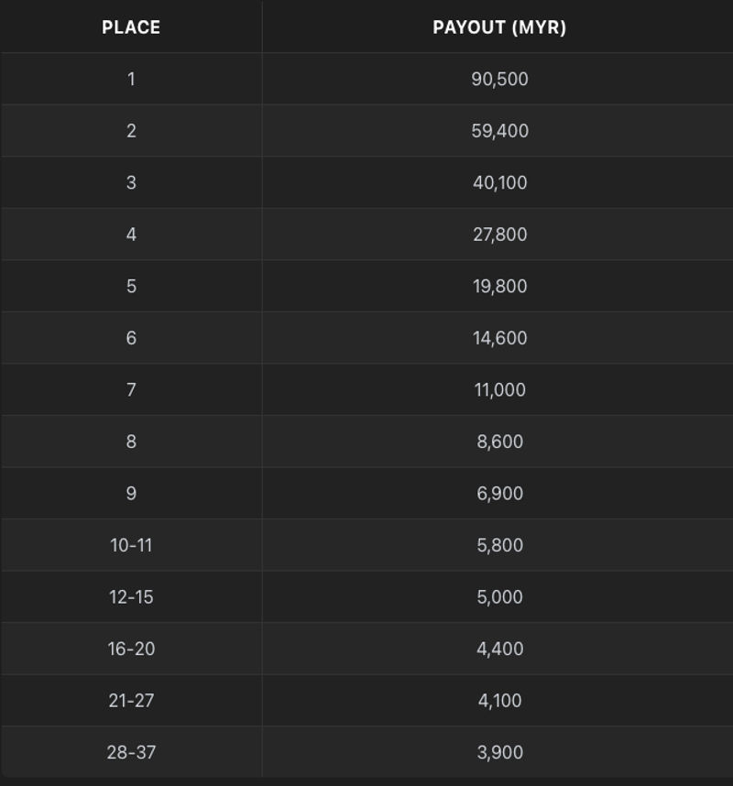Viewport: 733px width, 786px height.
Task: Select the 90,500 payout value
Action: click(499, 79)
